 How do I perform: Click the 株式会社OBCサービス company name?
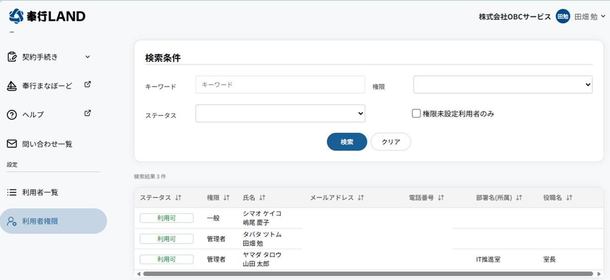point(515,16)
